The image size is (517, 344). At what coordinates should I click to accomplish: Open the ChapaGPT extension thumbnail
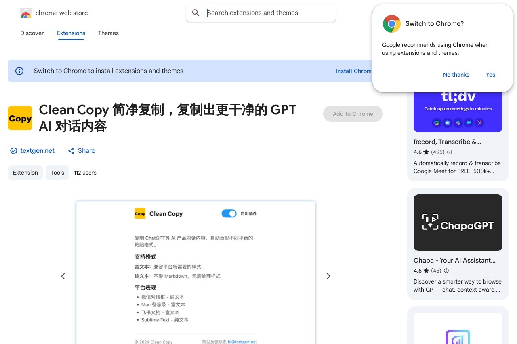[458, 223]
